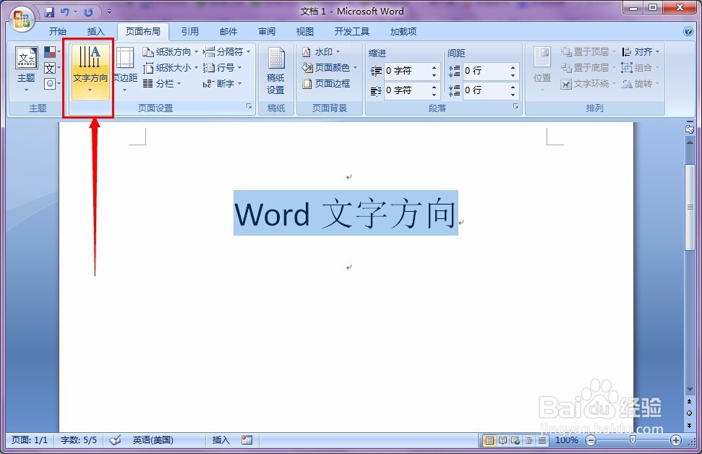Click the right indent 0 字符 field

point(406,90)
